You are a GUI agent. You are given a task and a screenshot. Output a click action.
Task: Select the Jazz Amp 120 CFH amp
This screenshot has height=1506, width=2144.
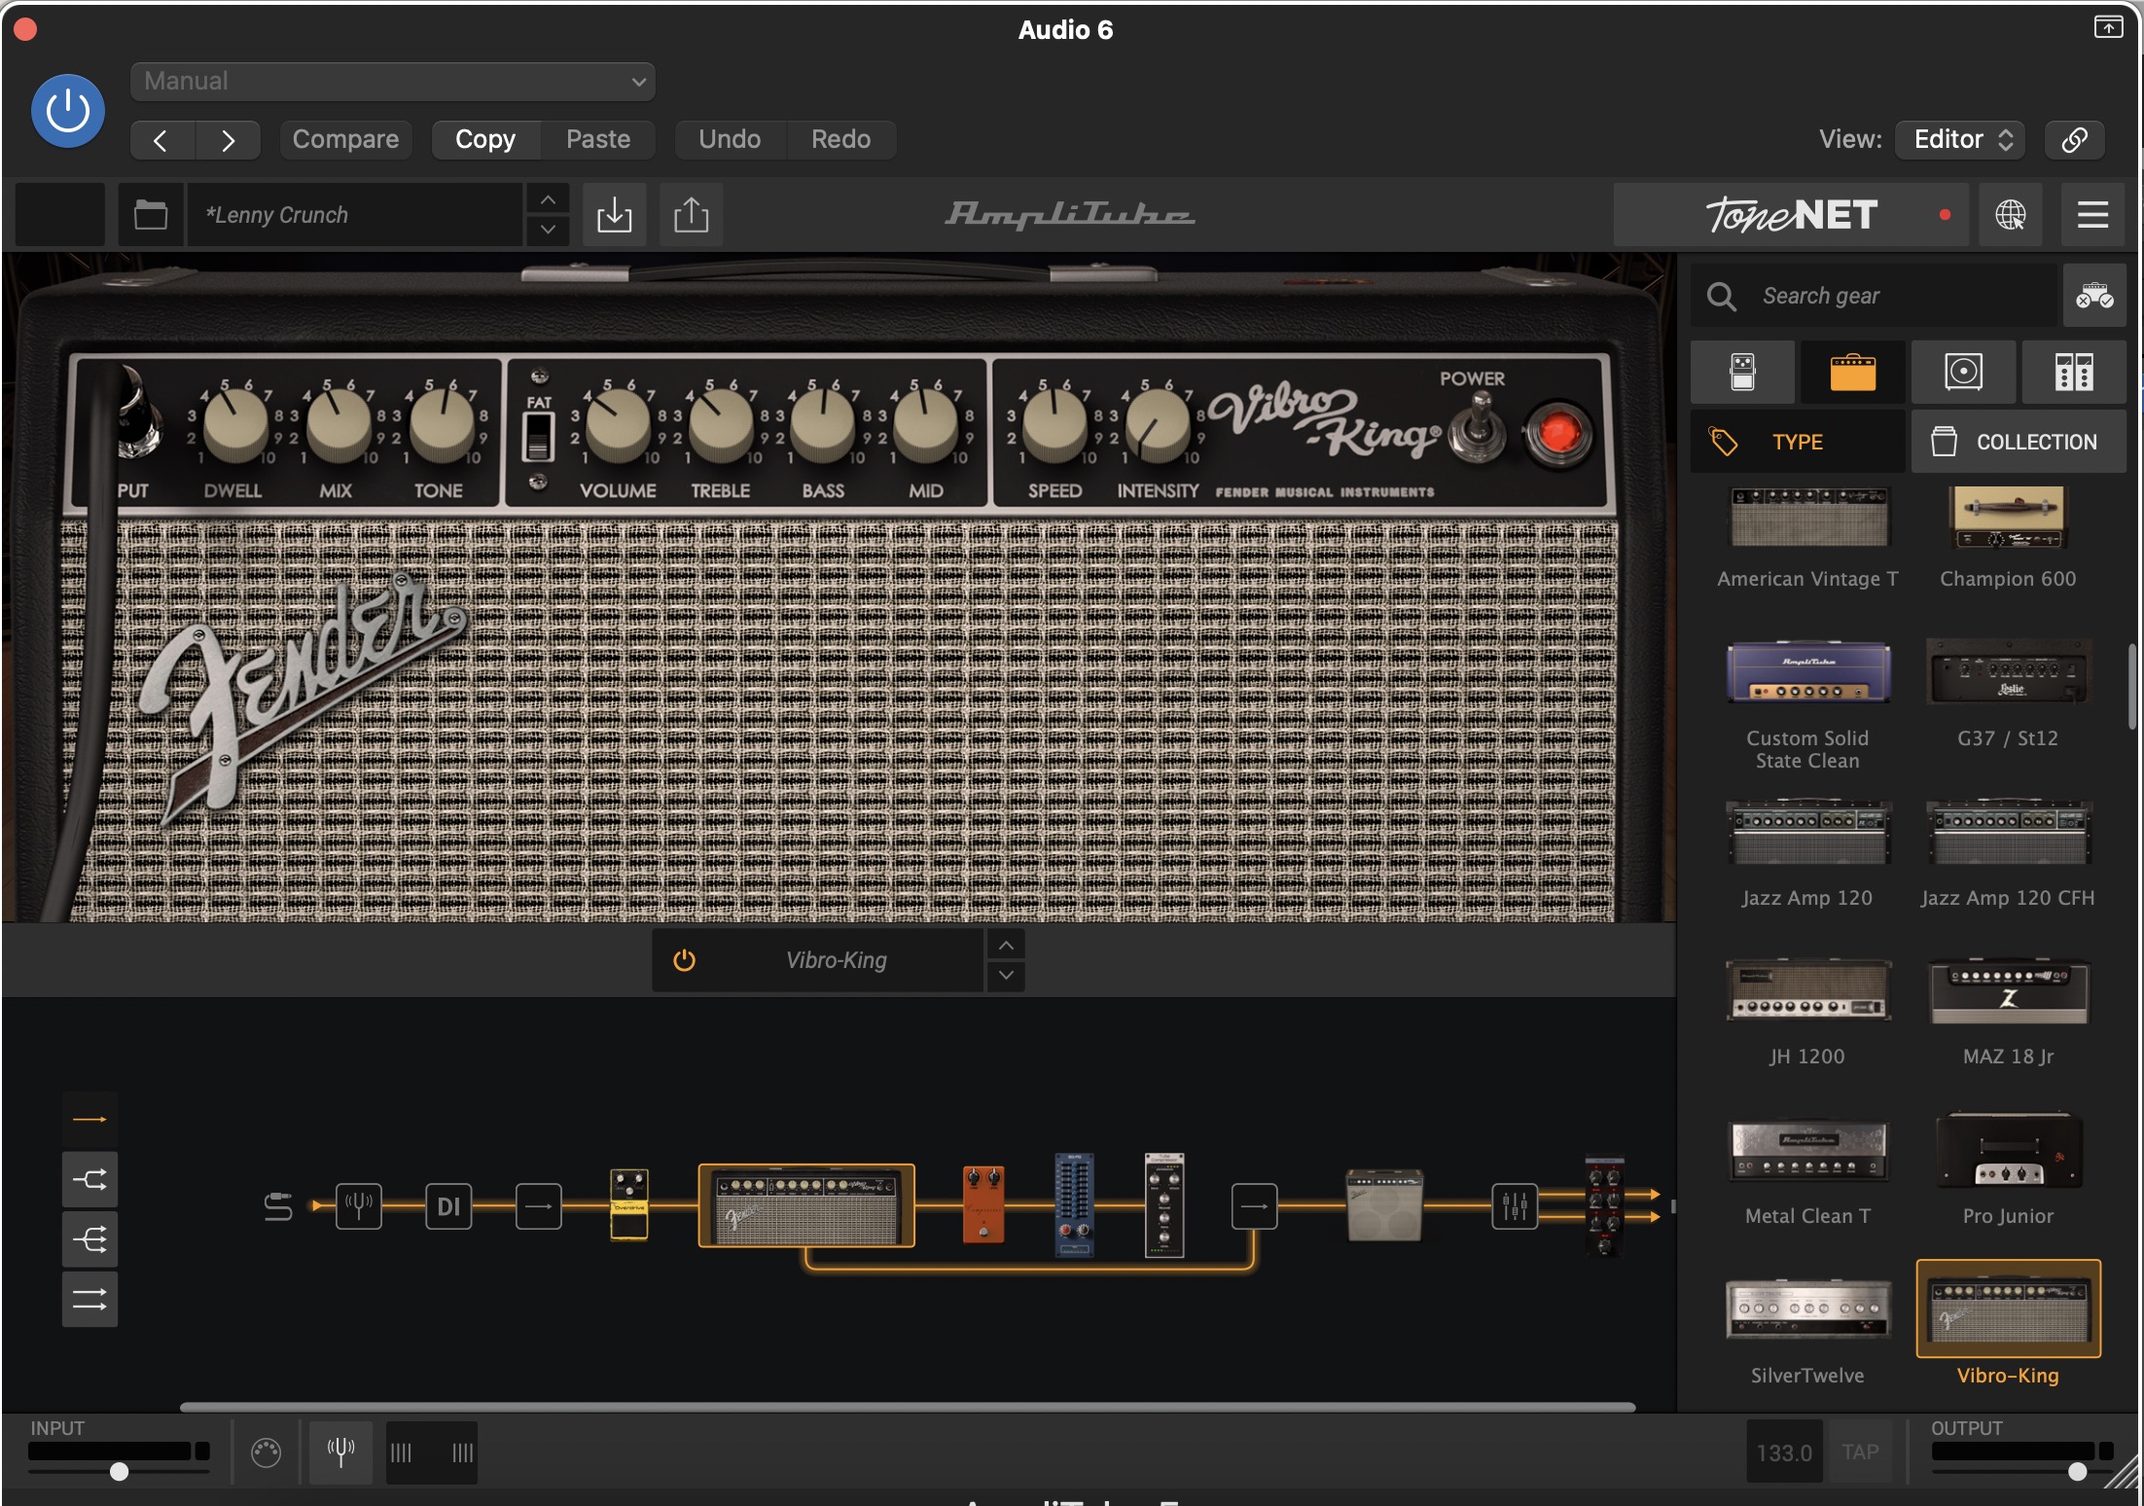point(2008,854)
